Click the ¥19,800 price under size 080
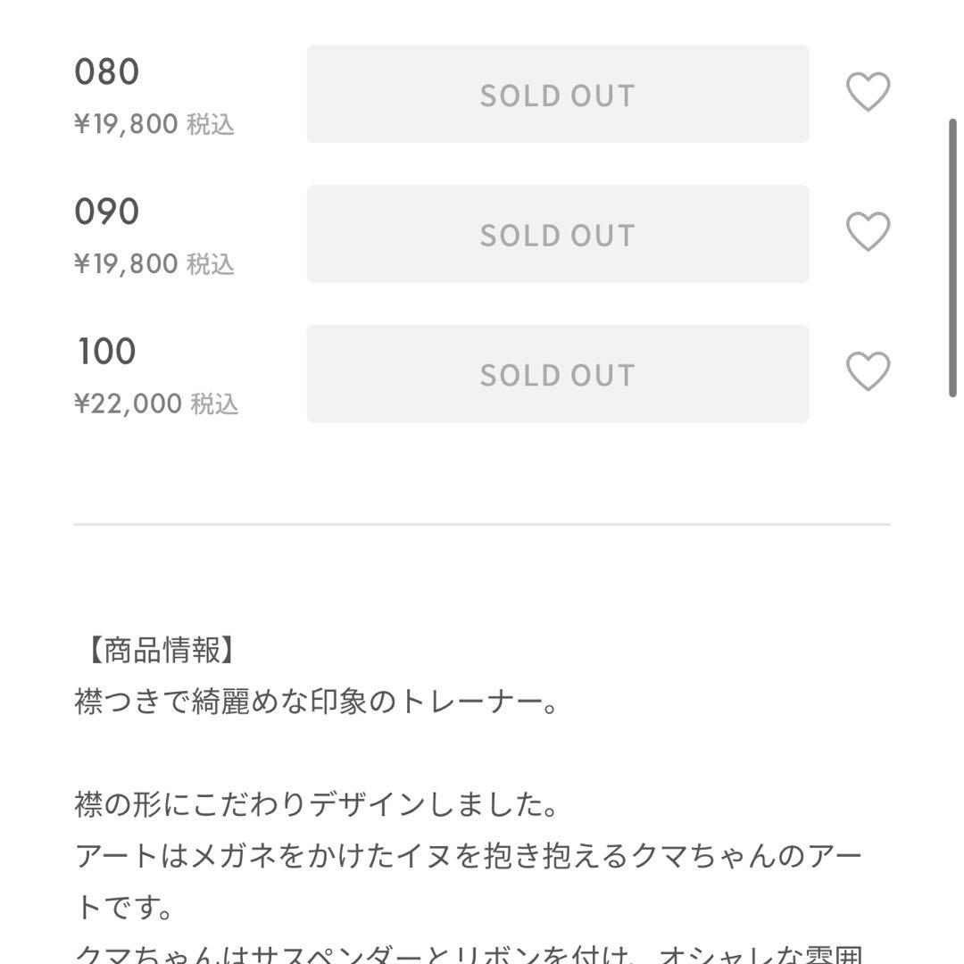 126,124
